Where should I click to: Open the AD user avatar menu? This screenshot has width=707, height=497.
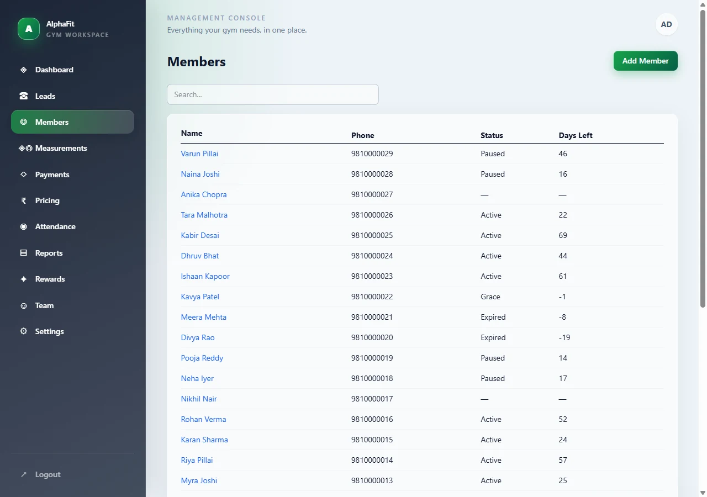[x=667, y=24]
